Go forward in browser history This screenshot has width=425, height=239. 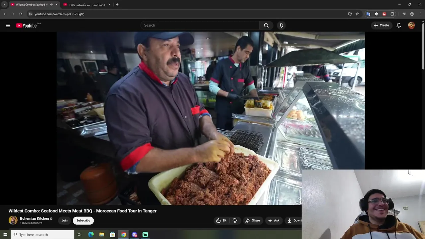[x=13, y=14]
